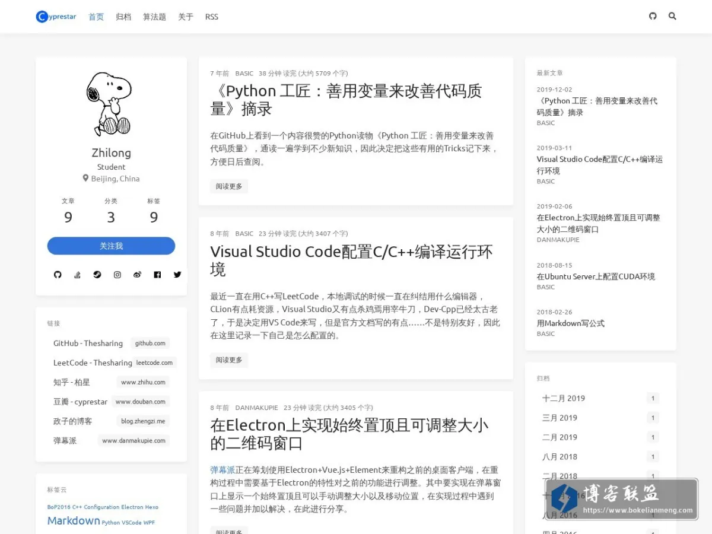Select the WPF tag
Viewport: 712px width, 534px height.
pyautogui.click(x=149, y=523)
